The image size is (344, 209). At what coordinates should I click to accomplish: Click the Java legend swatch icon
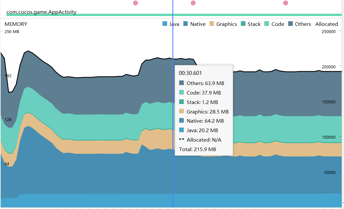point(164,24)
